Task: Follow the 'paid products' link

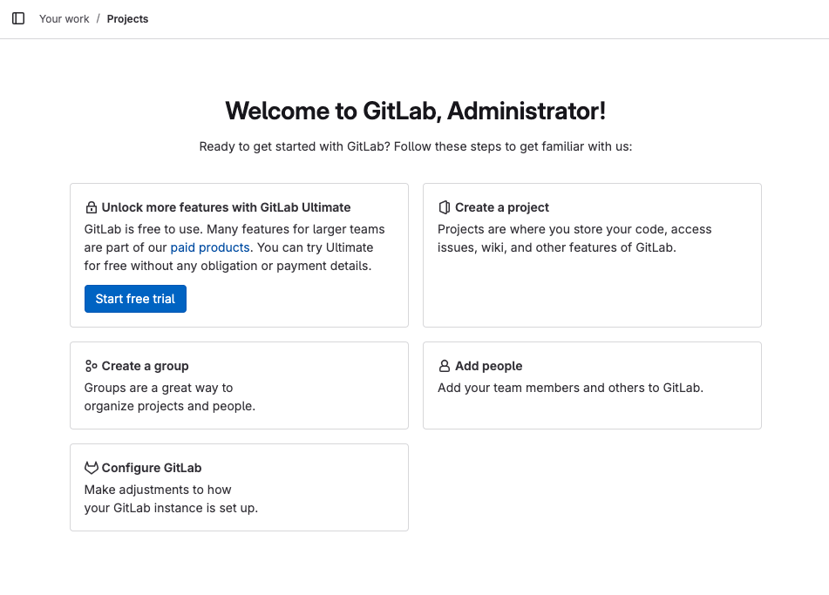Action: (x=210, y=247)
